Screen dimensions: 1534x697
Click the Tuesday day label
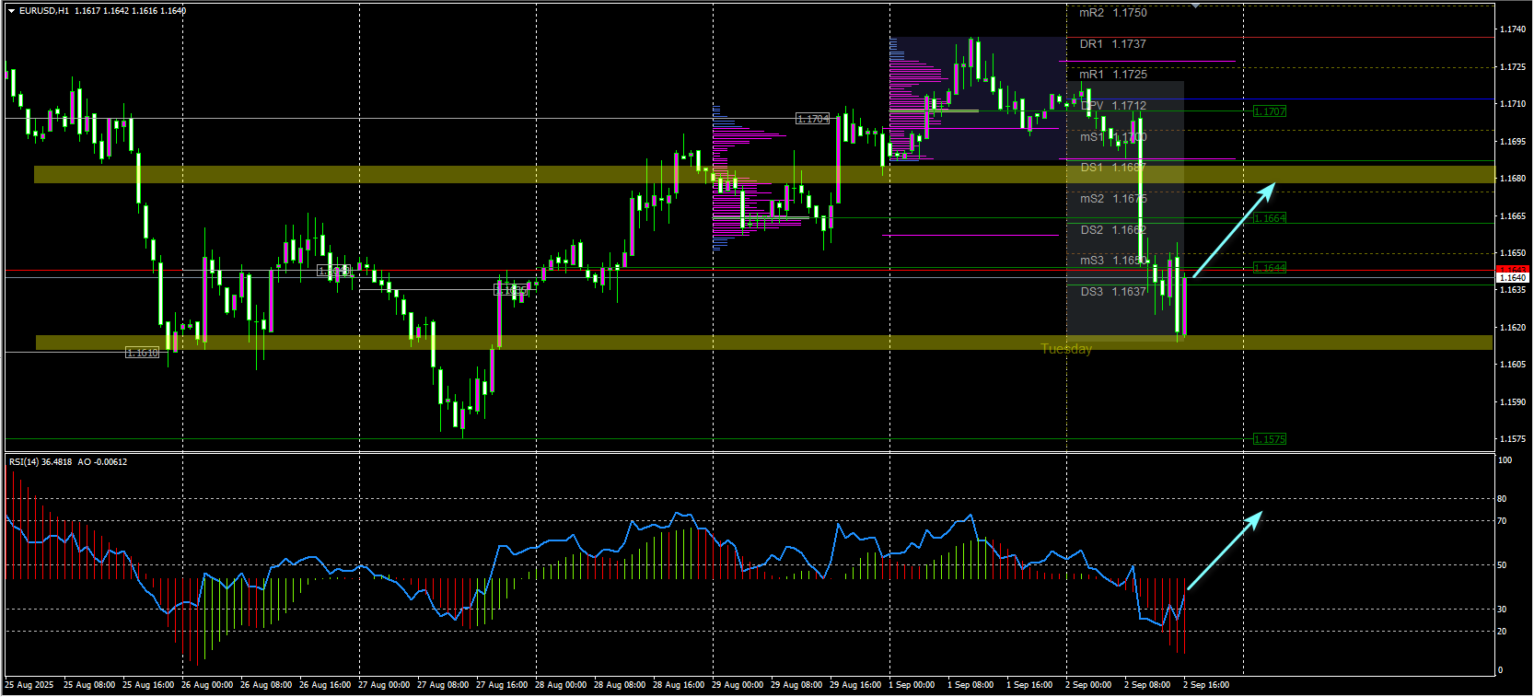(1066, 349)
